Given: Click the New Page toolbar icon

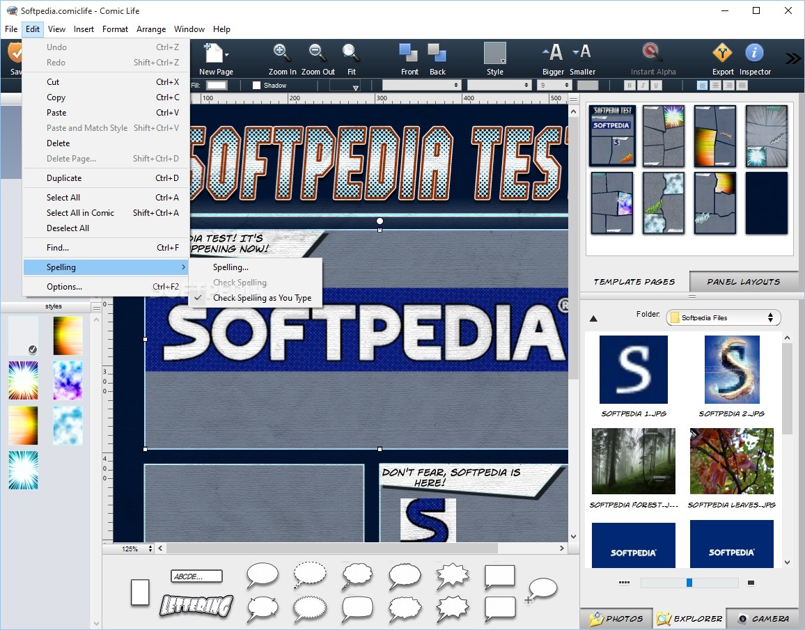Looking at the screenshot, I should pyautogui.click(x=215, y=53).
